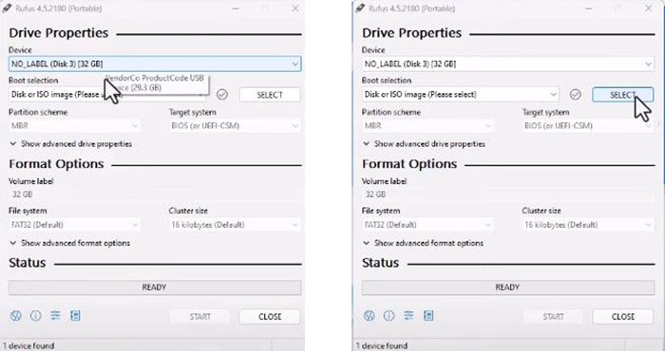Click checksum checkmark icon in left Rufus window

click(221, 95)
